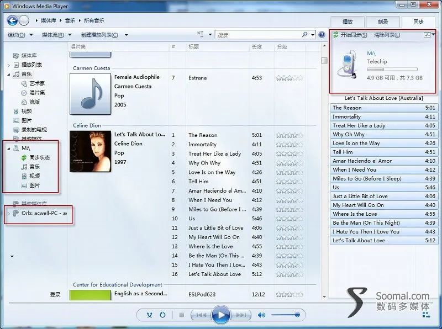Sort by the 长度 column header
442x329 pixels.
257,47
